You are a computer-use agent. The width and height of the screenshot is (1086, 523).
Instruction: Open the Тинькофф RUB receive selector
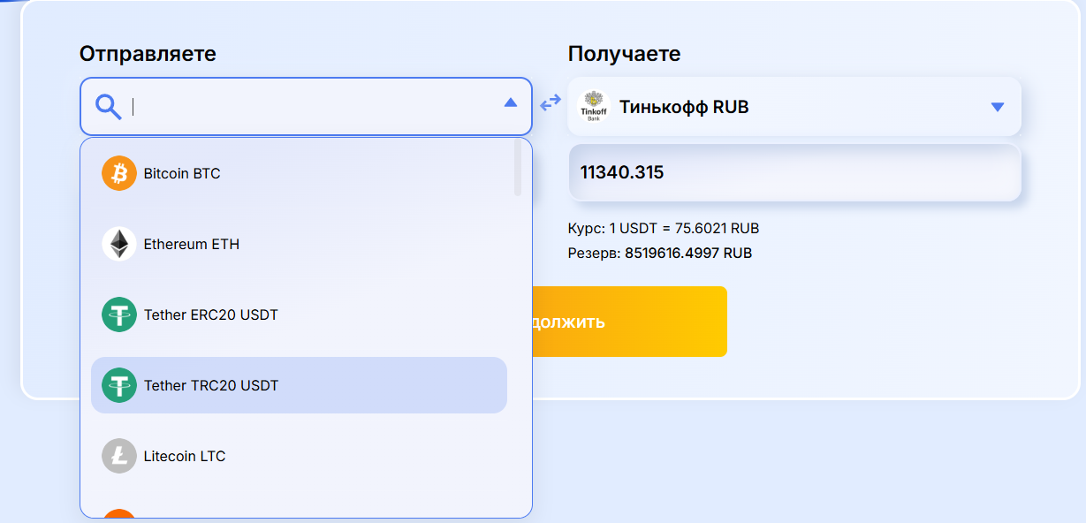pyautogui.click(x=794, y=107)
